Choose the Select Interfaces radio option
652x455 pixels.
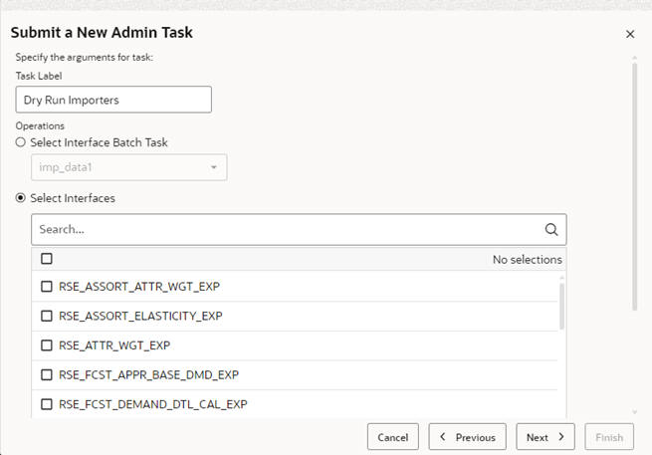[x=21, y=198]
